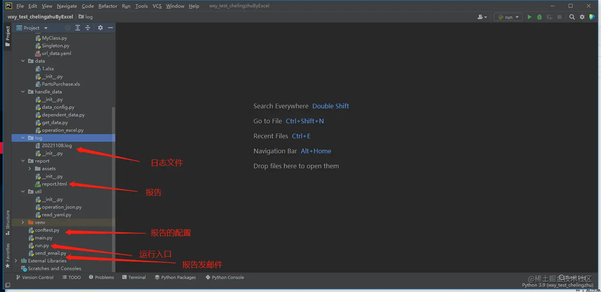Open the Navigate menu
Screen dimensions: 601x292
point(67,6)
